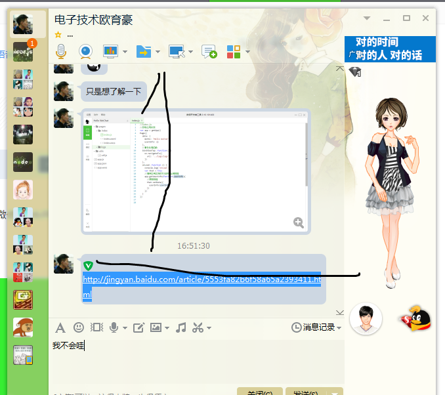Open the handwriting edit pad icon
The width and height of the screenshot is (445, 395).
[x=138, y=327]
